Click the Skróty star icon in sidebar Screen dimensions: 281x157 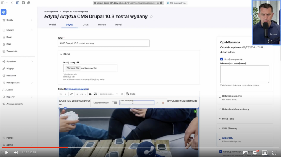pyautogui.click(x=4, y=20)
